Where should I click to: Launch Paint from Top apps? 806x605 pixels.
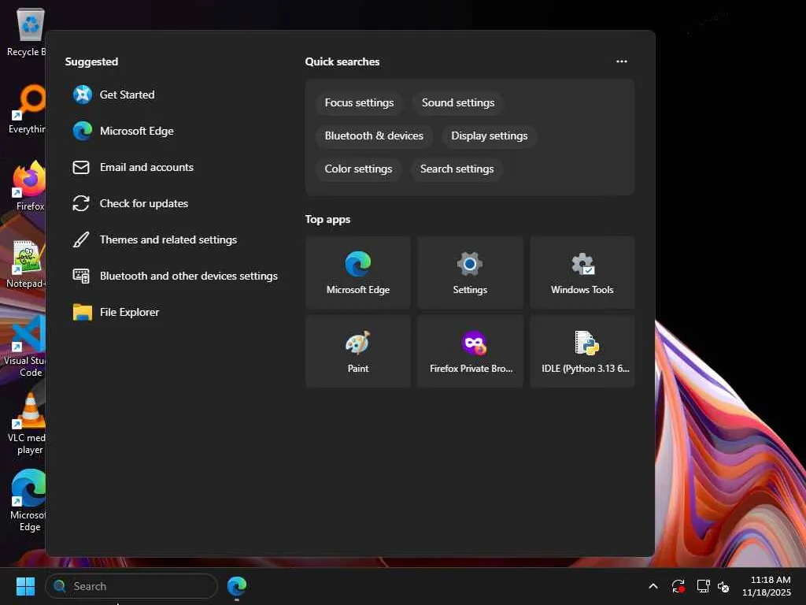point(358,351)
